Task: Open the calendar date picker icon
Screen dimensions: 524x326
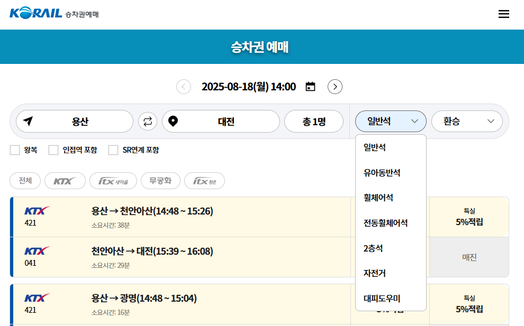Action: click(x=311, y=87)
